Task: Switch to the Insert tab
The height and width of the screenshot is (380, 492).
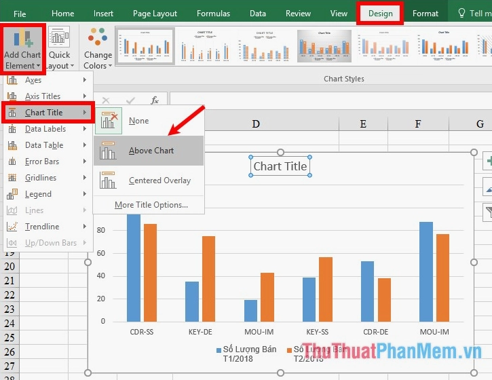Action: click(103, 14)
